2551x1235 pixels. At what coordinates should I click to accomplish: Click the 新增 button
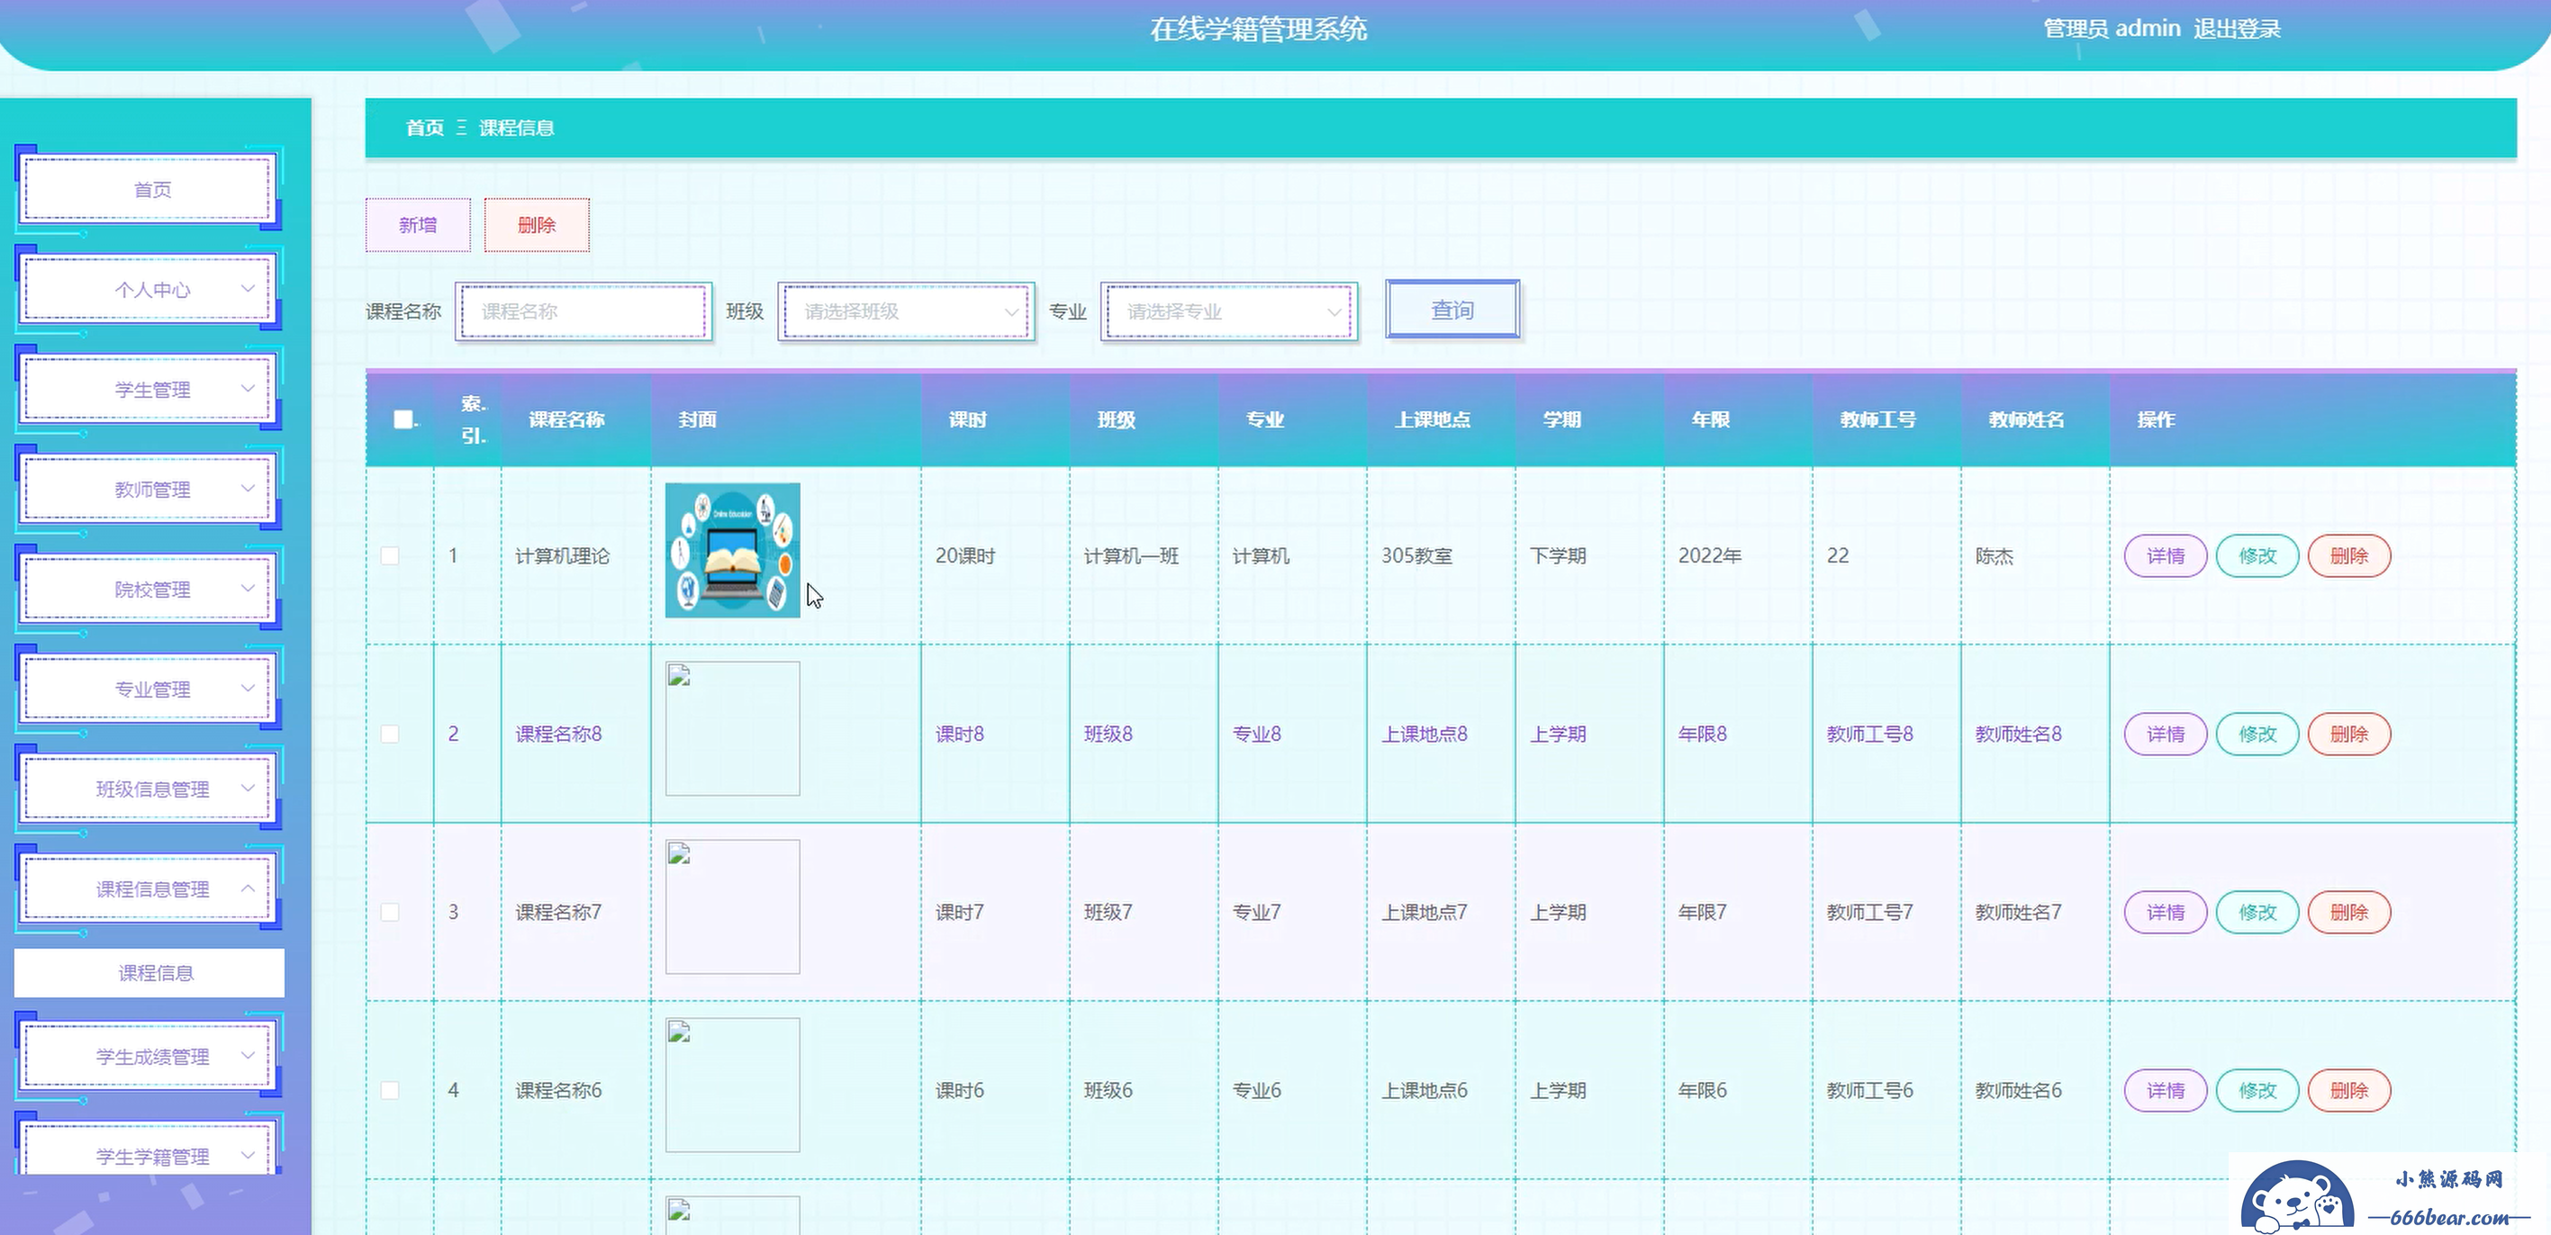pos(418,225)
